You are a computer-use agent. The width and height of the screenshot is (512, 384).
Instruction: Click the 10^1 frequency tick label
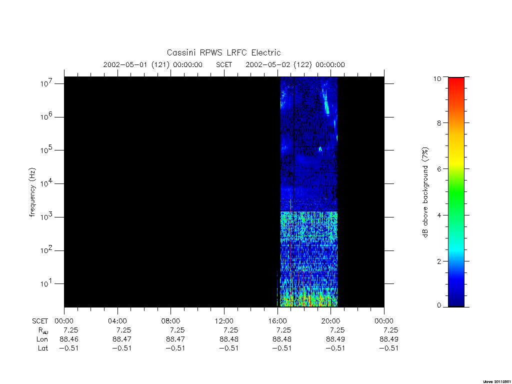click(x=47, y=284)
